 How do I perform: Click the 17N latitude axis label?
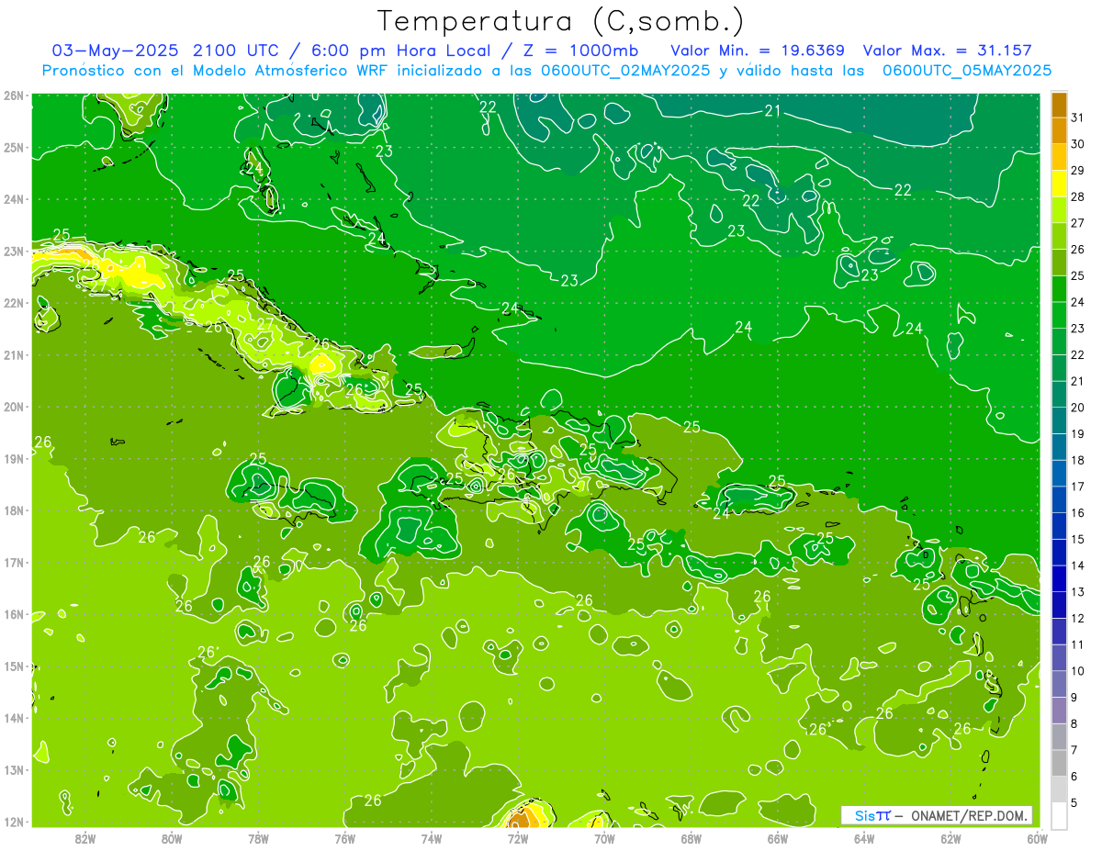[14, 563]
